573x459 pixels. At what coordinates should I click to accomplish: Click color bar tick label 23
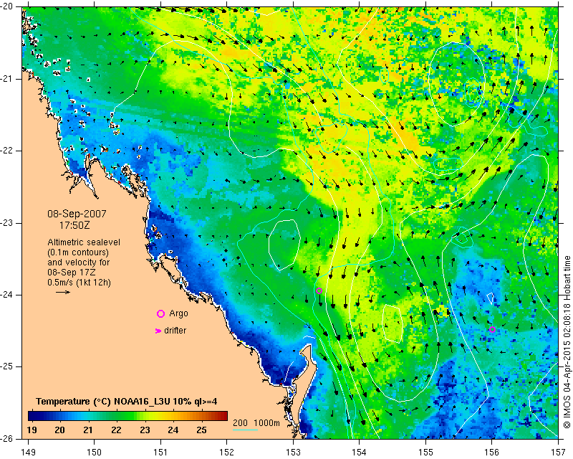point(145,430)
